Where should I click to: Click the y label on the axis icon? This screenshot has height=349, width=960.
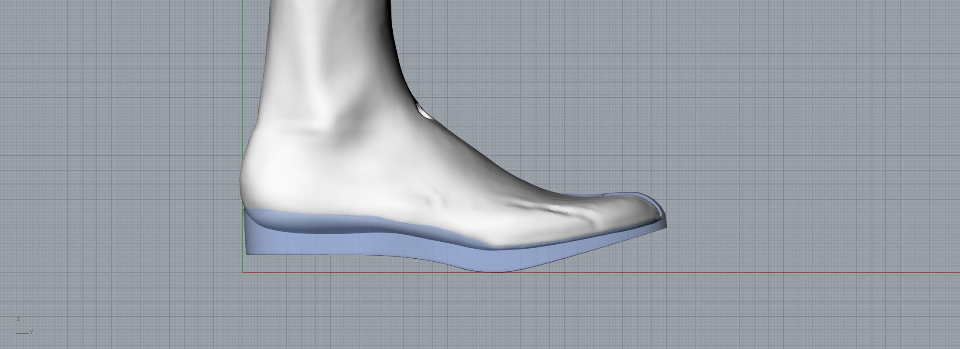[31, 332]
